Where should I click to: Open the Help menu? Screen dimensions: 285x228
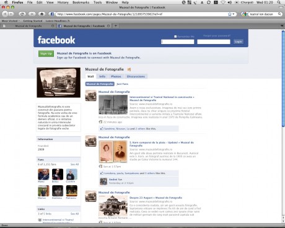pos(125,2)
